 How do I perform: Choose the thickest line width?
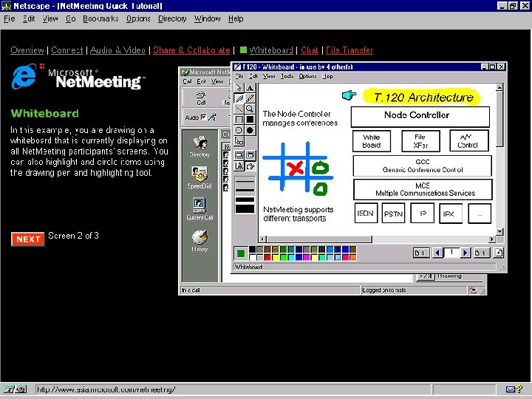coord(245,208)
